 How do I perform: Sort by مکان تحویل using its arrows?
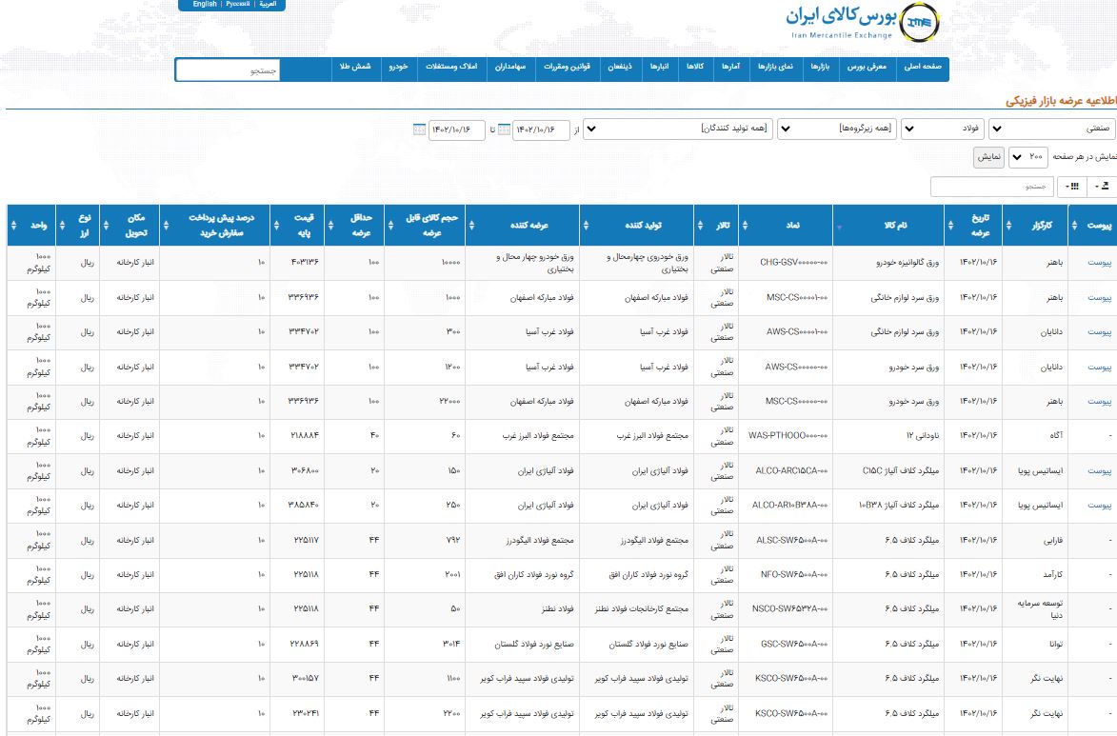[x=106, y=226]
